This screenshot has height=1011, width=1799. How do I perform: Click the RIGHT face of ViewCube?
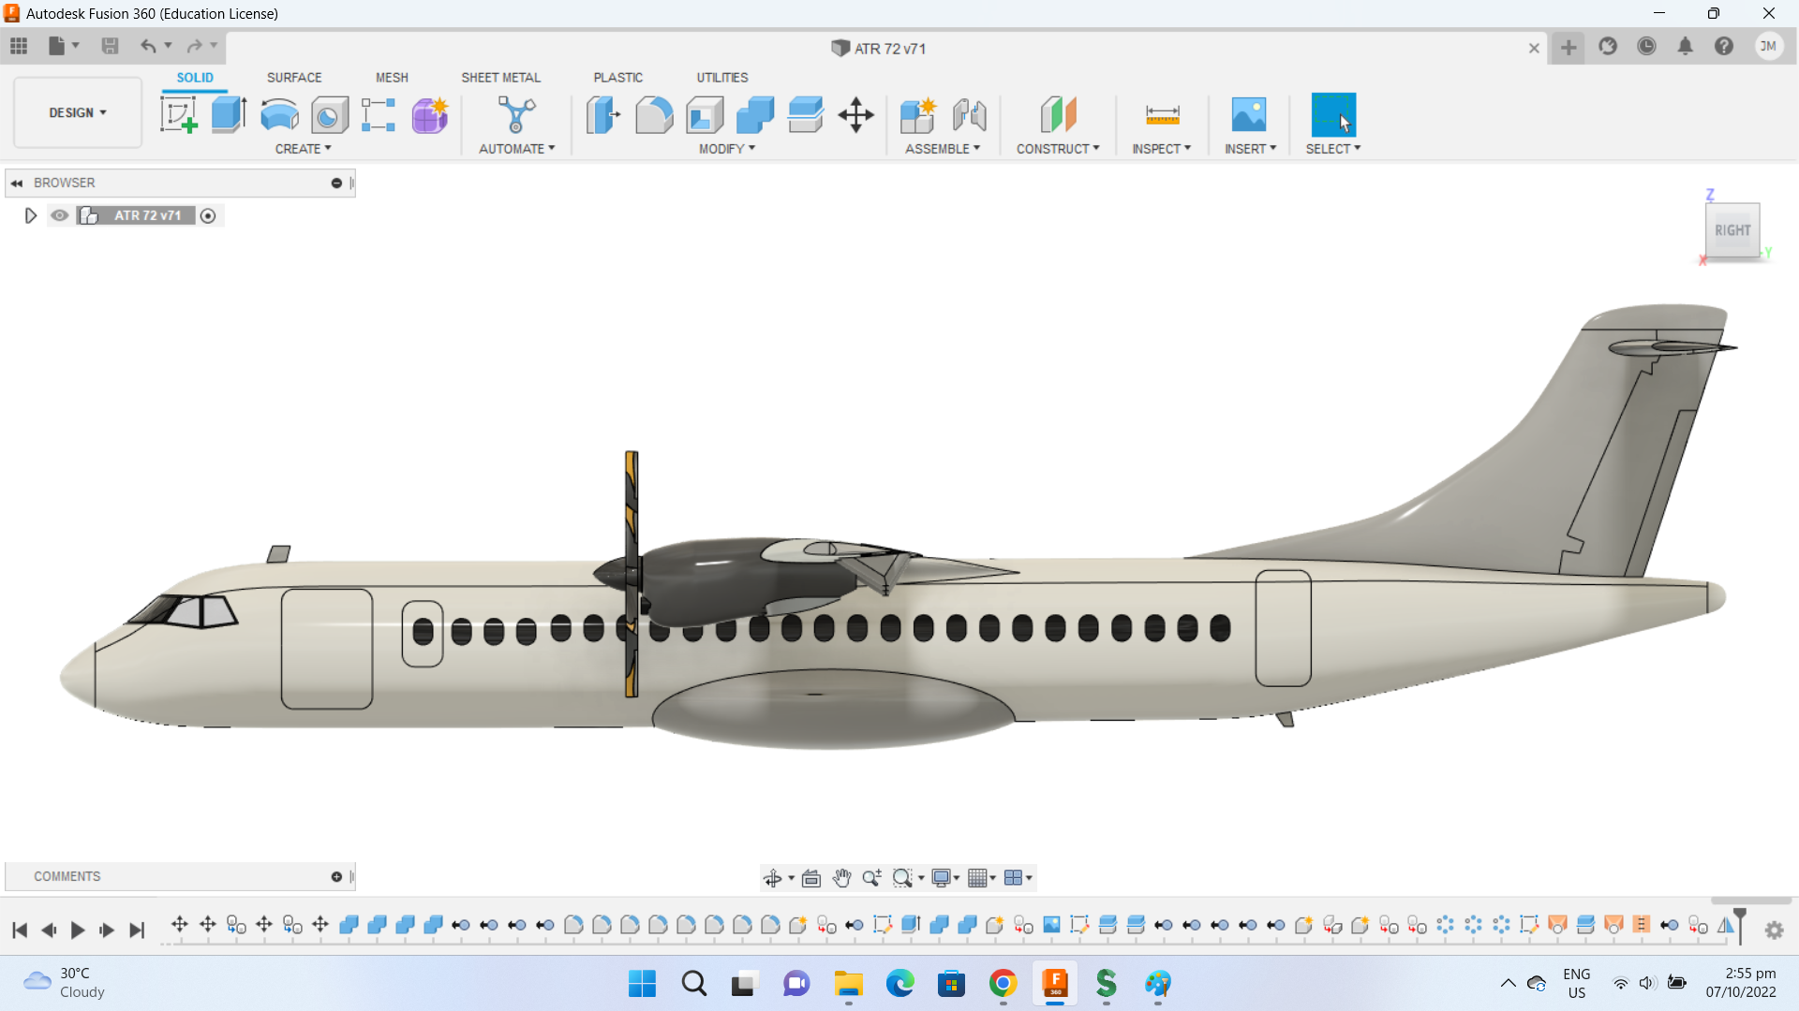tap(1732, 230)
